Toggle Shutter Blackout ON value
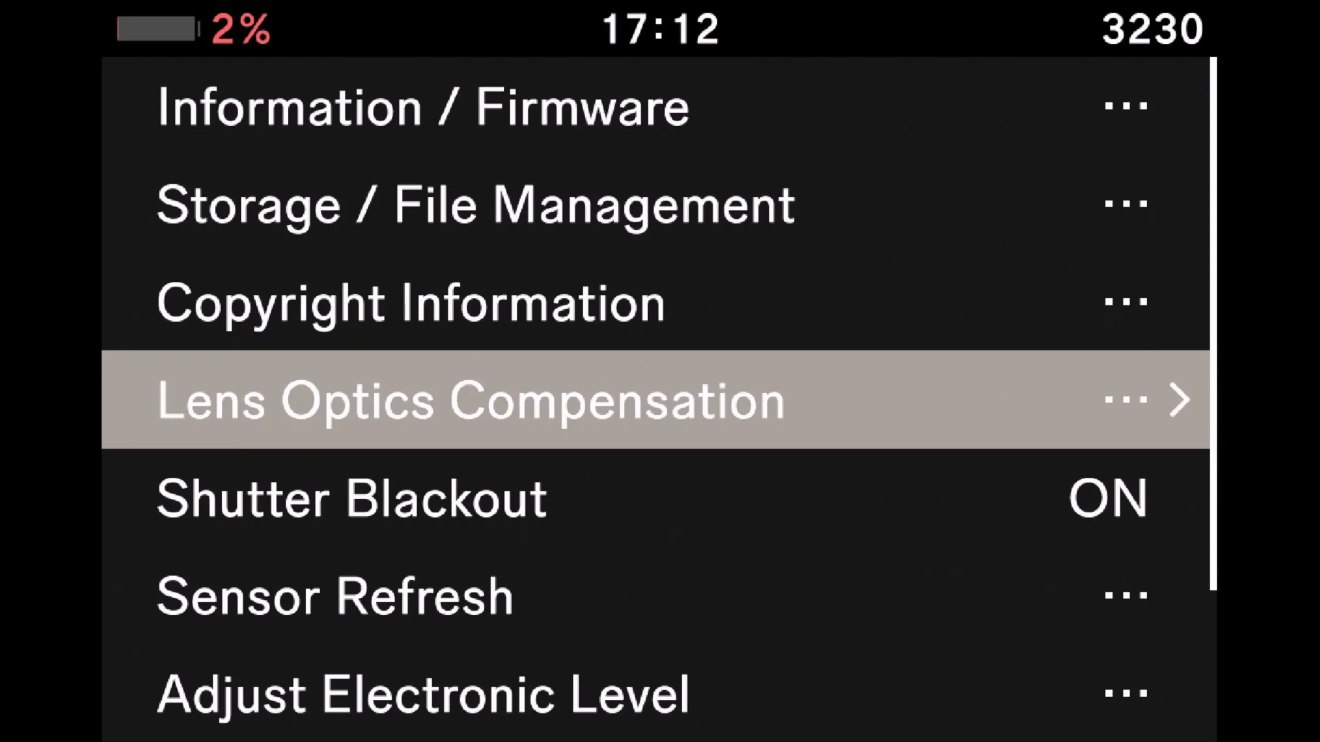Screen dimensions: 1320x742 [1108, 498]
